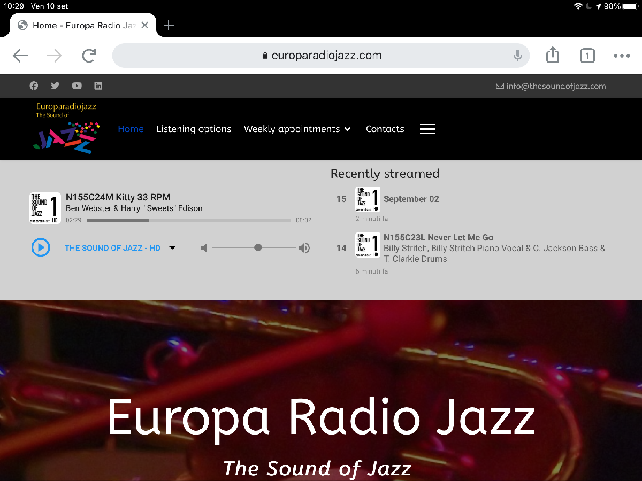Click the 02:29 elapsed time label
642x481 pixels.
pyautogui.click(x=74, y=220)
